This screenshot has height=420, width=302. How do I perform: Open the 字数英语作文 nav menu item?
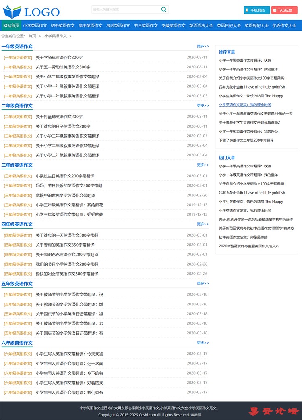click(174, 25)
